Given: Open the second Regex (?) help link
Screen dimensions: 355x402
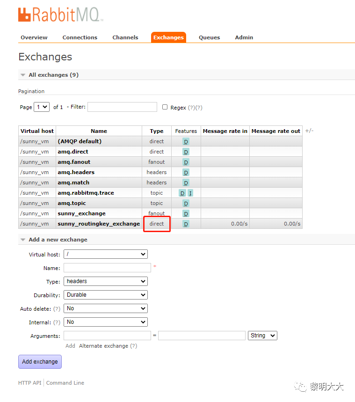Looking at the screenshot, I should coord(199,108).
